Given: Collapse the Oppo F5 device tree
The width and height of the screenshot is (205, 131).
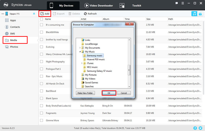Looking at the screenshot, I should point(3,14).
